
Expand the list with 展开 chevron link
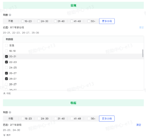coord(7,135)
